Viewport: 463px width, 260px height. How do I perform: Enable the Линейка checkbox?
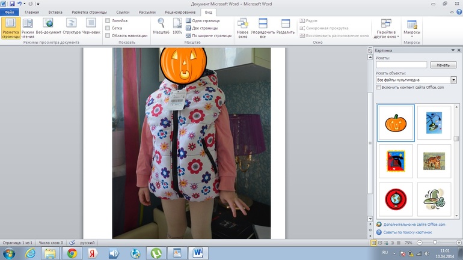coord(108,20)
